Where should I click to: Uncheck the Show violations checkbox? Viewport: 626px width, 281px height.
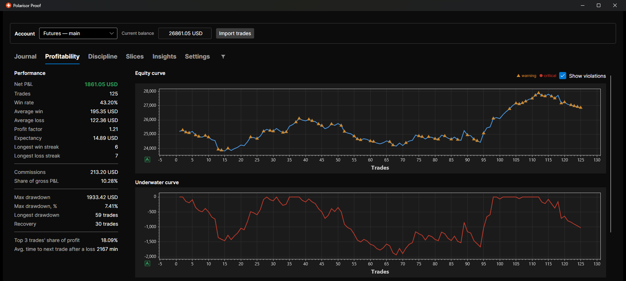563,76
